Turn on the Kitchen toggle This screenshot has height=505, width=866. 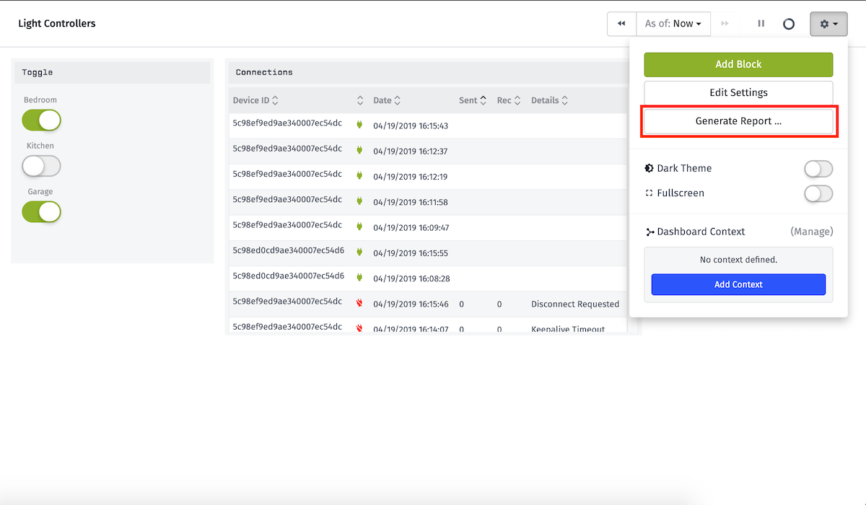click(x=41, y=166)
